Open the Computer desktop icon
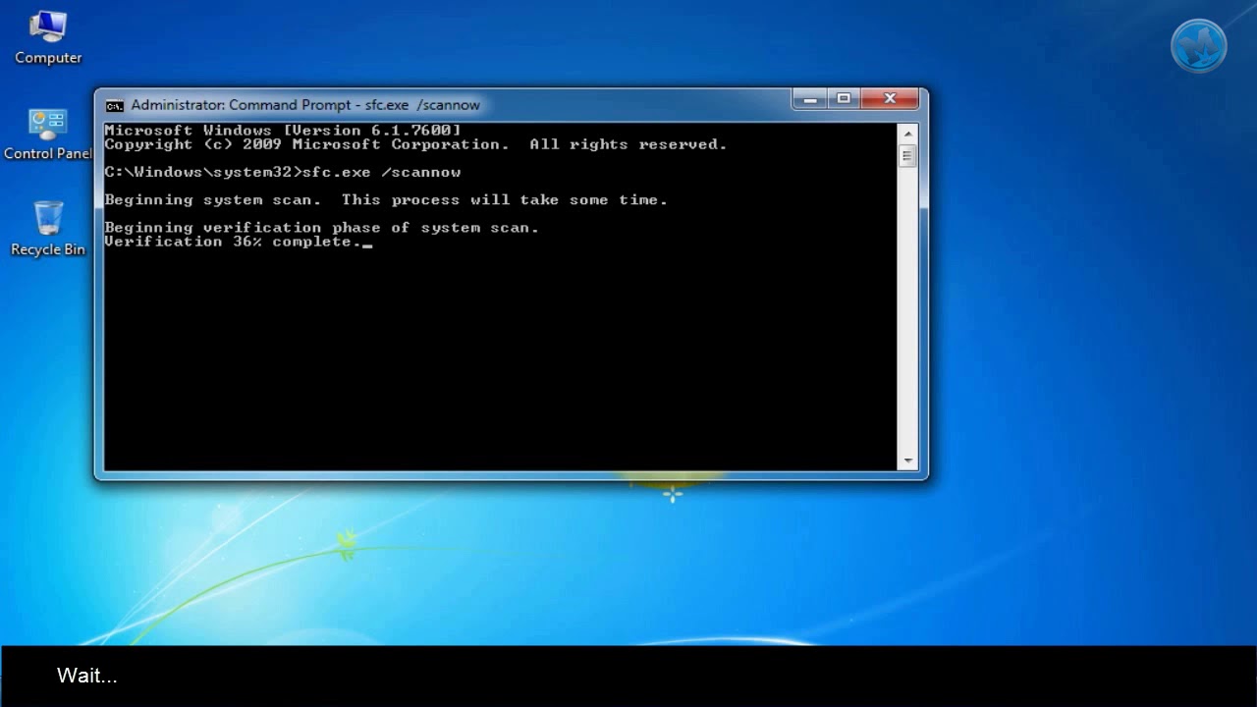 (x=48, y=37)
